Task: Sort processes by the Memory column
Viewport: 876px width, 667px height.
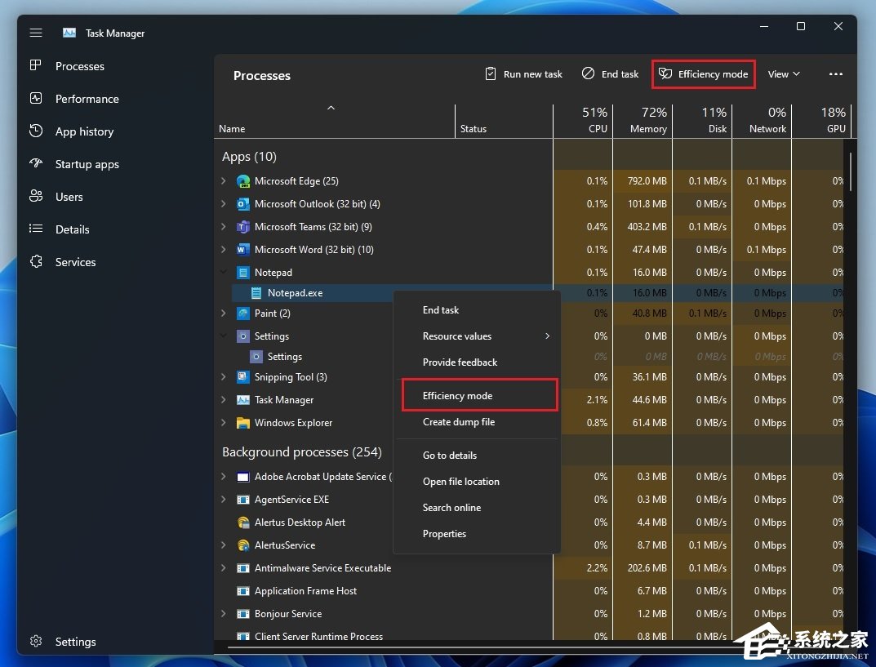Action: [643, 120]
